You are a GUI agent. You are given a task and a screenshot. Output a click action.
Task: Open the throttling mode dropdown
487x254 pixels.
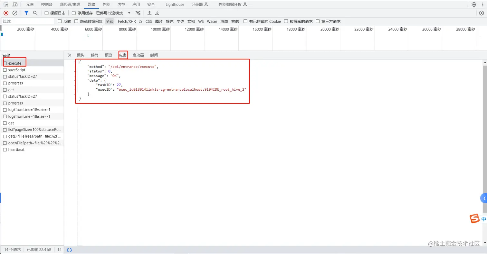pos(113,13)
